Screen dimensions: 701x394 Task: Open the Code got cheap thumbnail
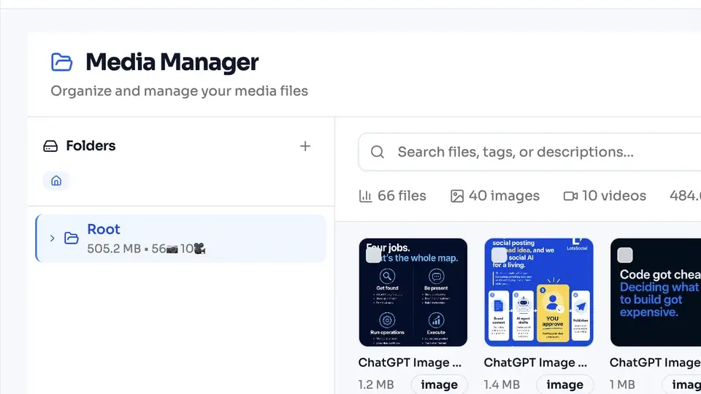pyautogui.click(x=656, y=292)
